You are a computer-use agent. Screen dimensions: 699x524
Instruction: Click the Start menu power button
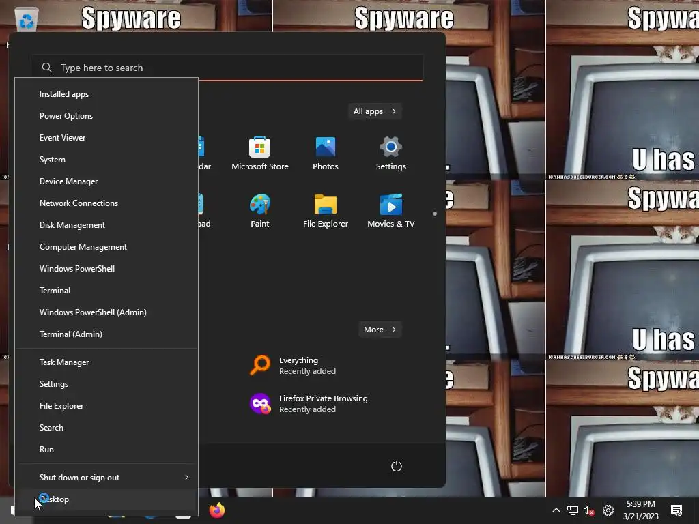pos(397,466)
